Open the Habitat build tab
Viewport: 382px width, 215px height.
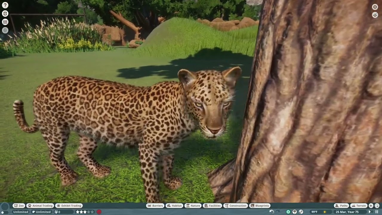[175, 206]
